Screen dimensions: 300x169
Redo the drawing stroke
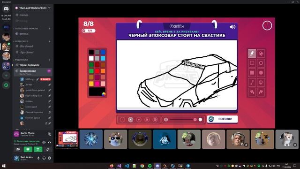[261, 92]
